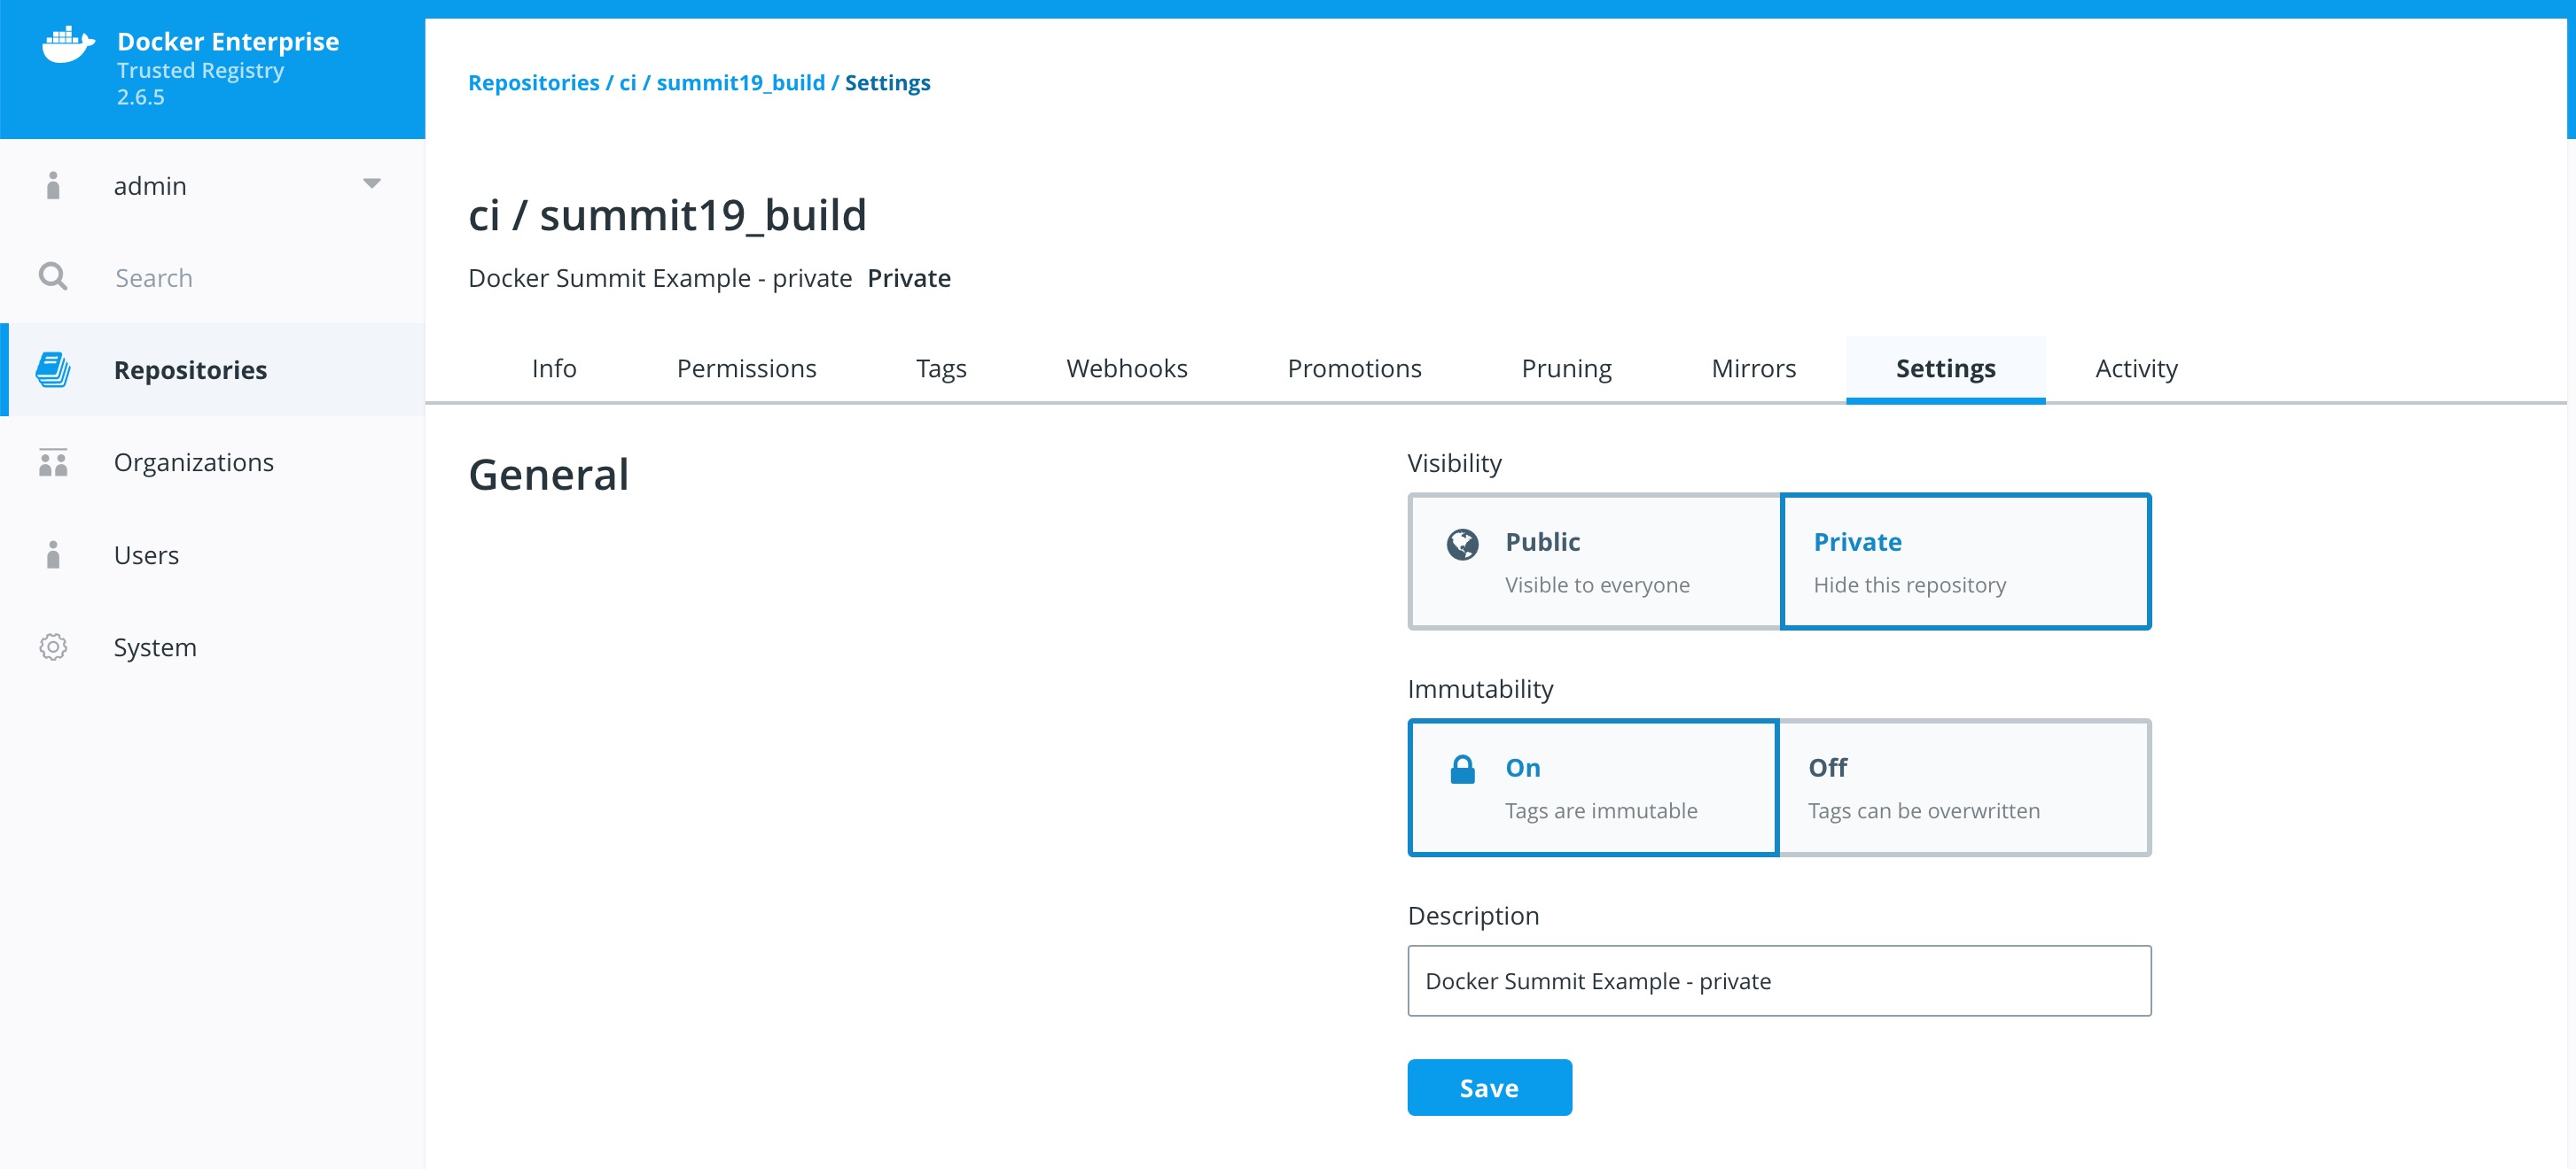This screenshot has height=1169, width=2576.
Task: Go to the Pruning tab
Action: [1566, 368]
